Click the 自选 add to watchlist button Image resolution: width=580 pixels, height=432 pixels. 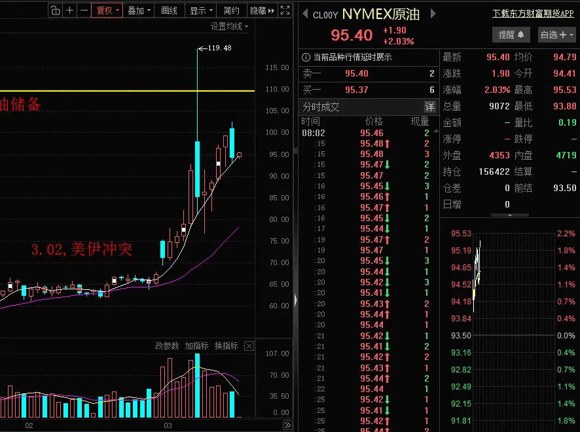coord(553,35)
